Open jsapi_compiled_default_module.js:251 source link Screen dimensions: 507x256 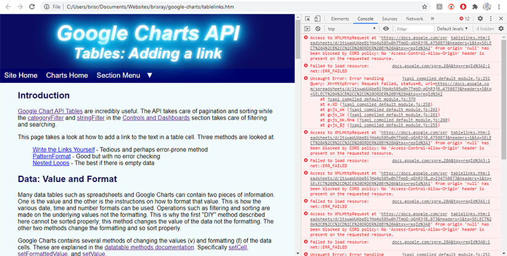tap(446, 78)
